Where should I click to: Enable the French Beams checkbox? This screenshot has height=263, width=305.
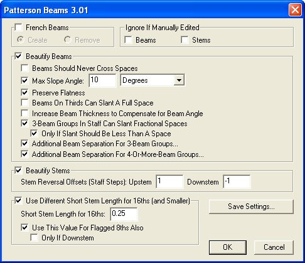click(19, 28)
